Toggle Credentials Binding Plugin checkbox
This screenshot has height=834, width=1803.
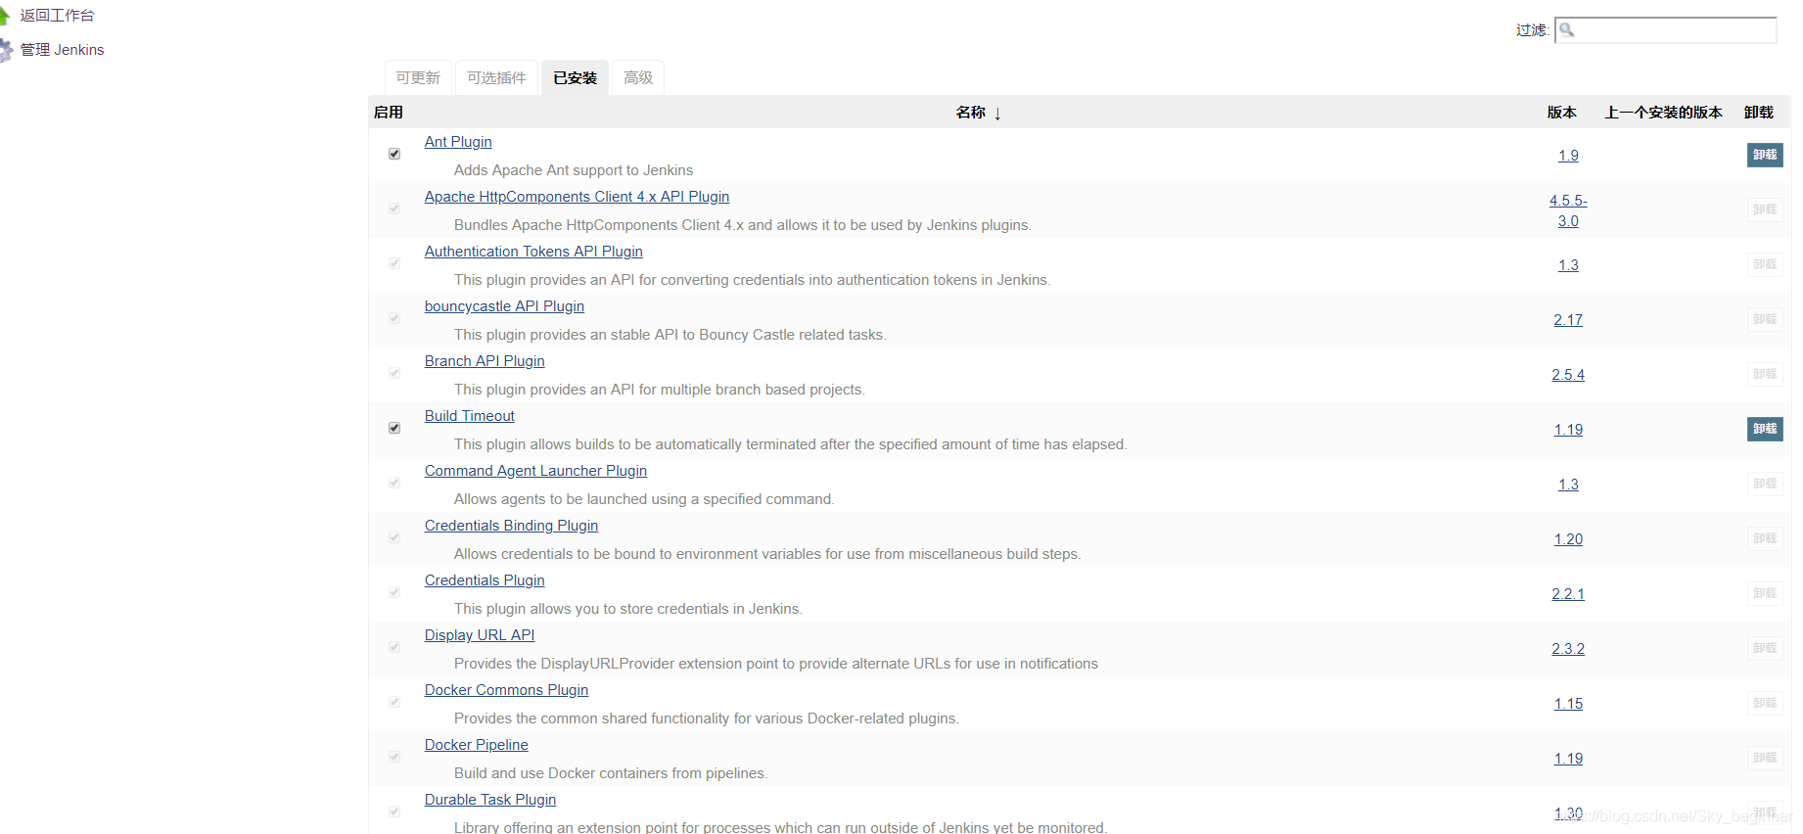pos(394,537)
